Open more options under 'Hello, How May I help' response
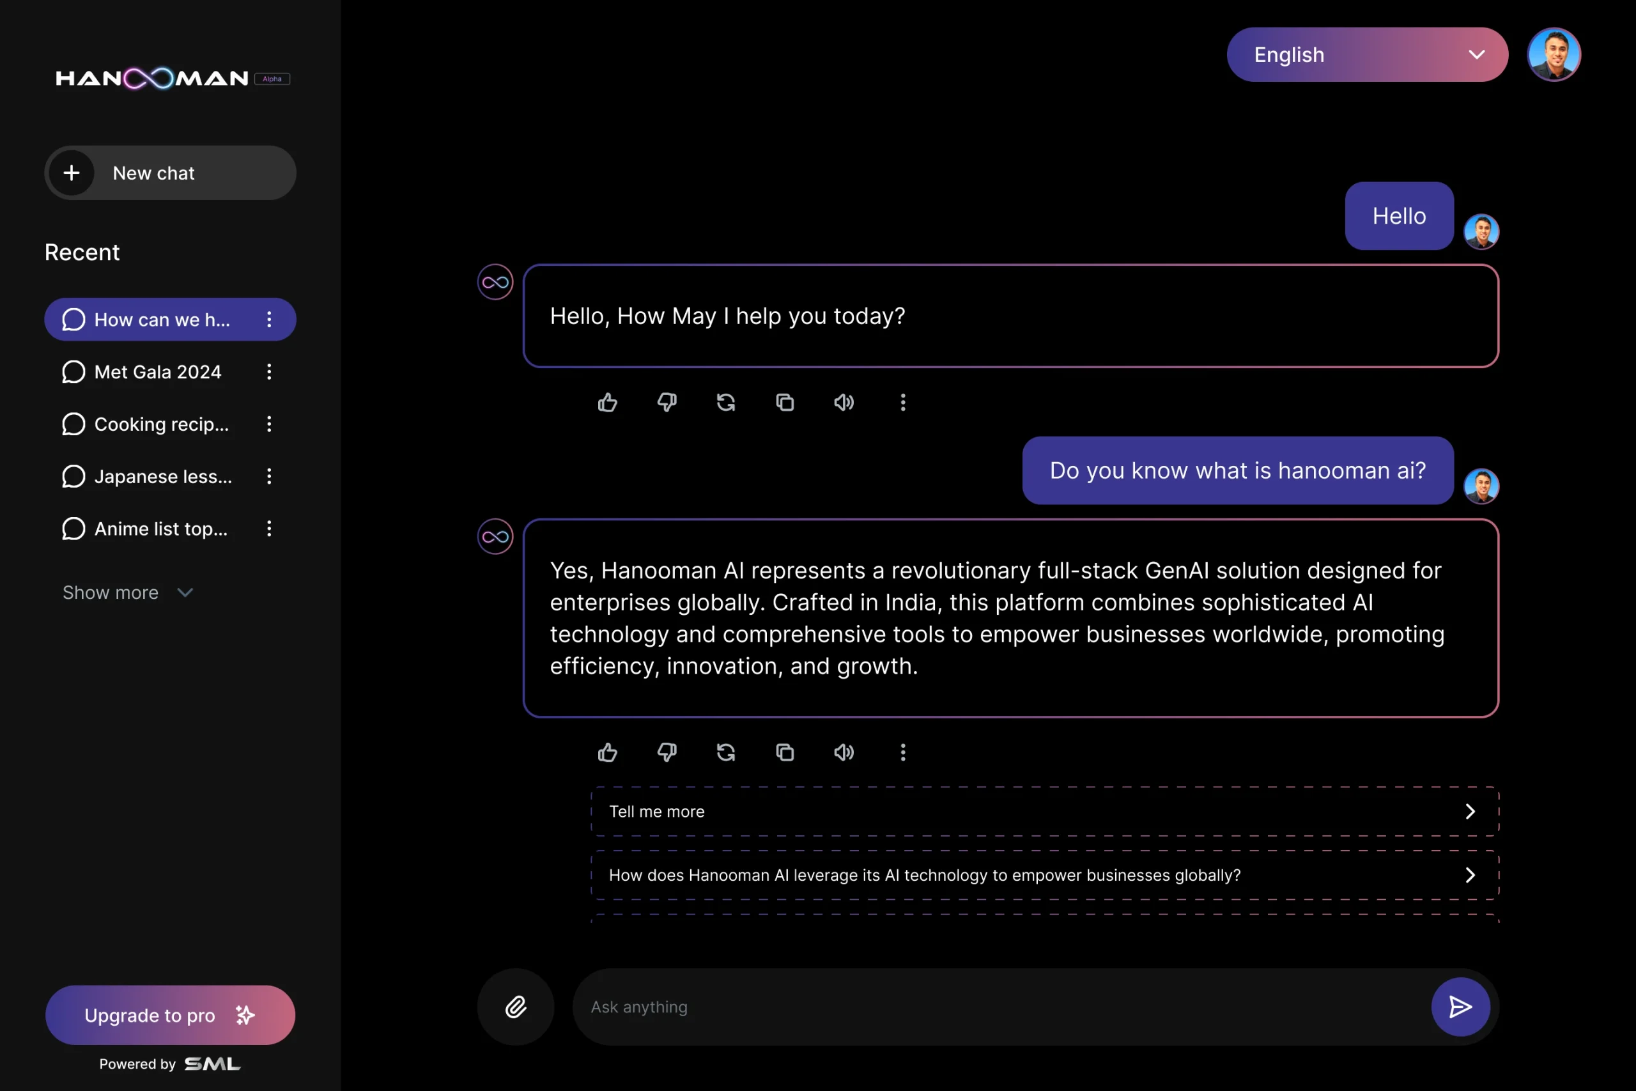 (x=903, y=402)
